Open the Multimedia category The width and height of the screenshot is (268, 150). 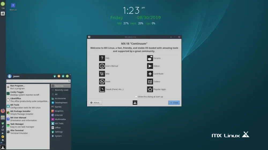coord(61,119)
